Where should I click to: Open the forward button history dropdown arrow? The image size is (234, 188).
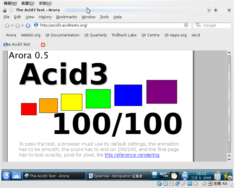pos(23,25)
